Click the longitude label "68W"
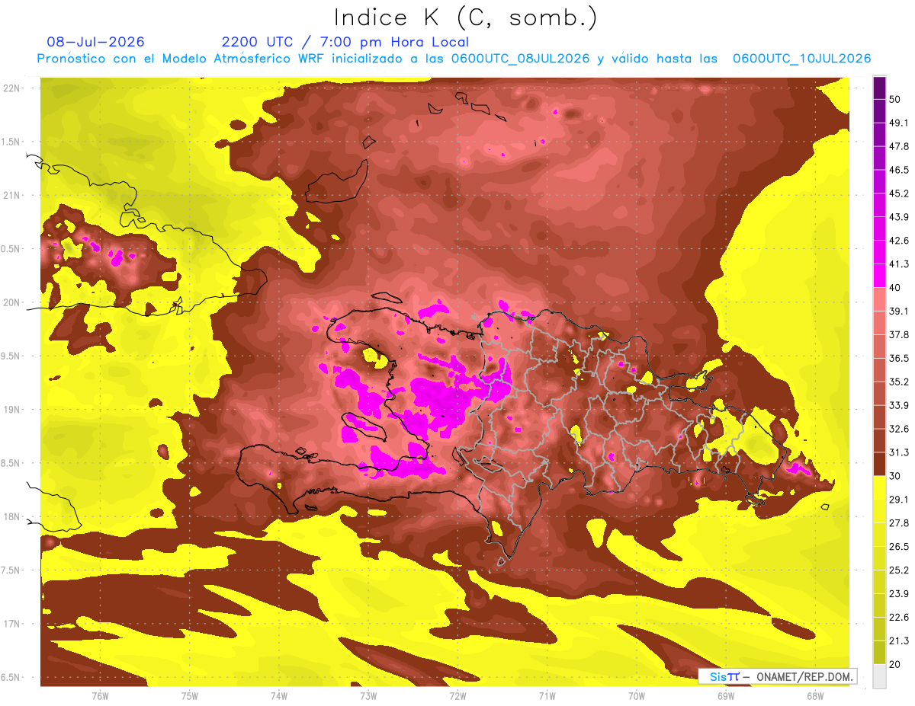Screen dimensions: 915x706 [815, 695]
